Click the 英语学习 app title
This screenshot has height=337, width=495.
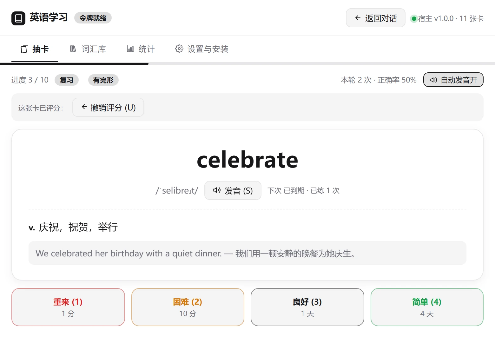coord(49,17)
